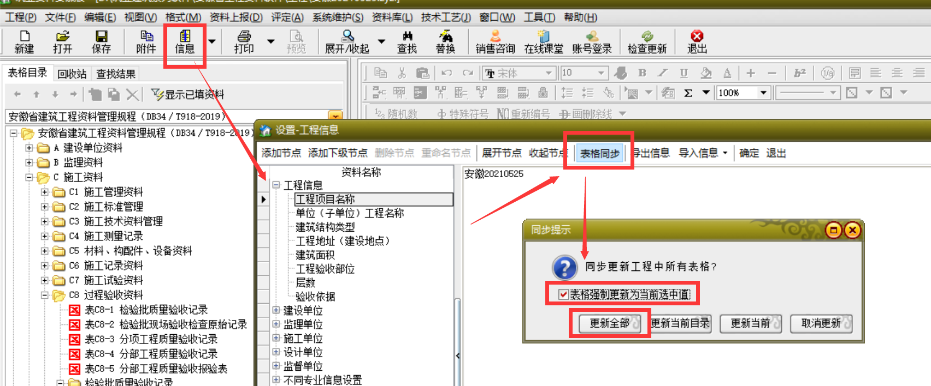Image resolution: width=931 pixels, height=386 pixels.
Task: Switch to the 回收站 tab
Action: point(72,74)
